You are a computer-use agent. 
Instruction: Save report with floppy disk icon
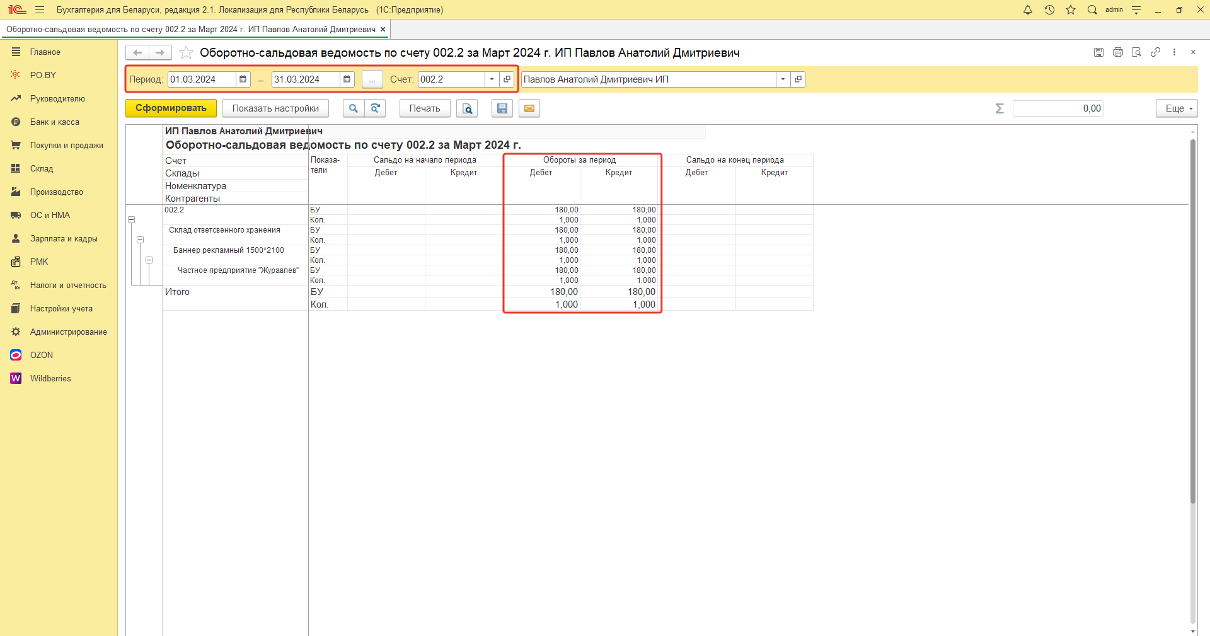click(x=502, y=108)
